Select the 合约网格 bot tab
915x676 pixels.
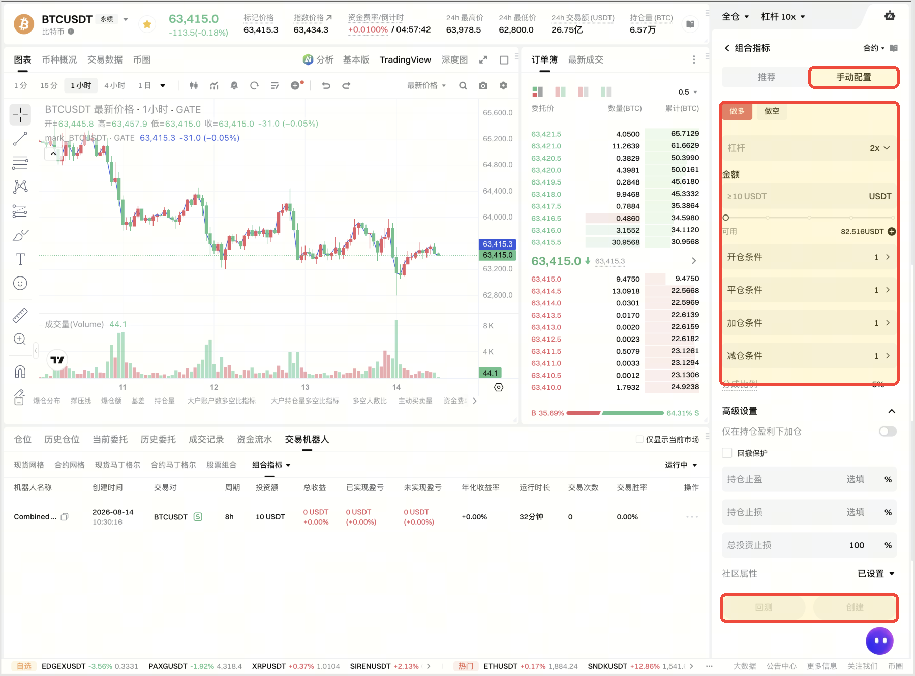point(70,465)
